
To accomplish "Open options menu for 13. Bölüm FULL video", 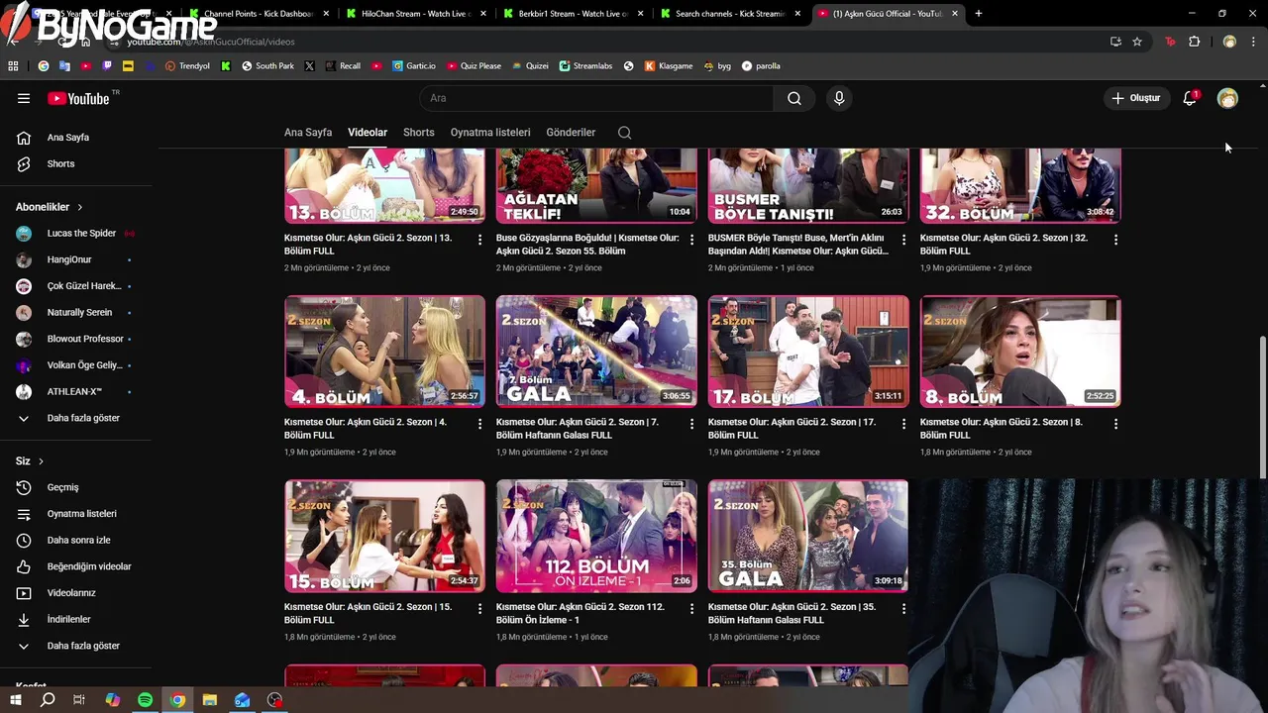I will click(480, 240).
